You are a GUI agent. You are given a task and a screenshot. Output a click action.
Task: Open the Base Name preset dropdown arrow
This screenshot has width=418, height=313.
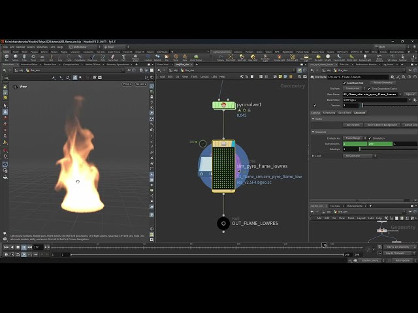tap(400, 95)
